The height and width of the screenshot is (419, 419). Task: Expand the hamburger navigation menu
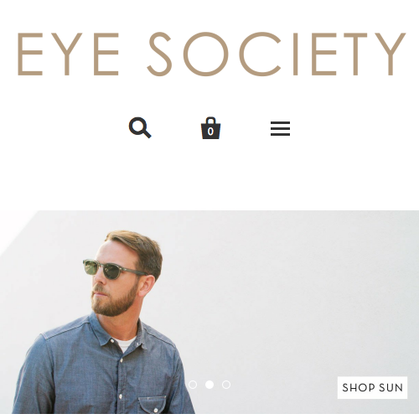coord(280,128)
